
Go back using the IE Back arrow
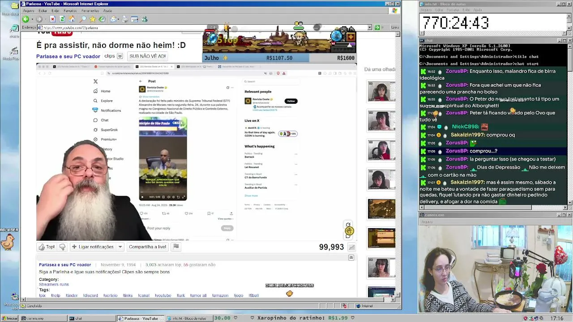[x=26, y=19]
